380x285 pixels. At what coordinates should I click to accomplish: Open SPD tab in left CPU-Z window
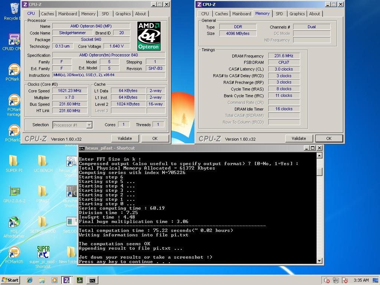105,14
